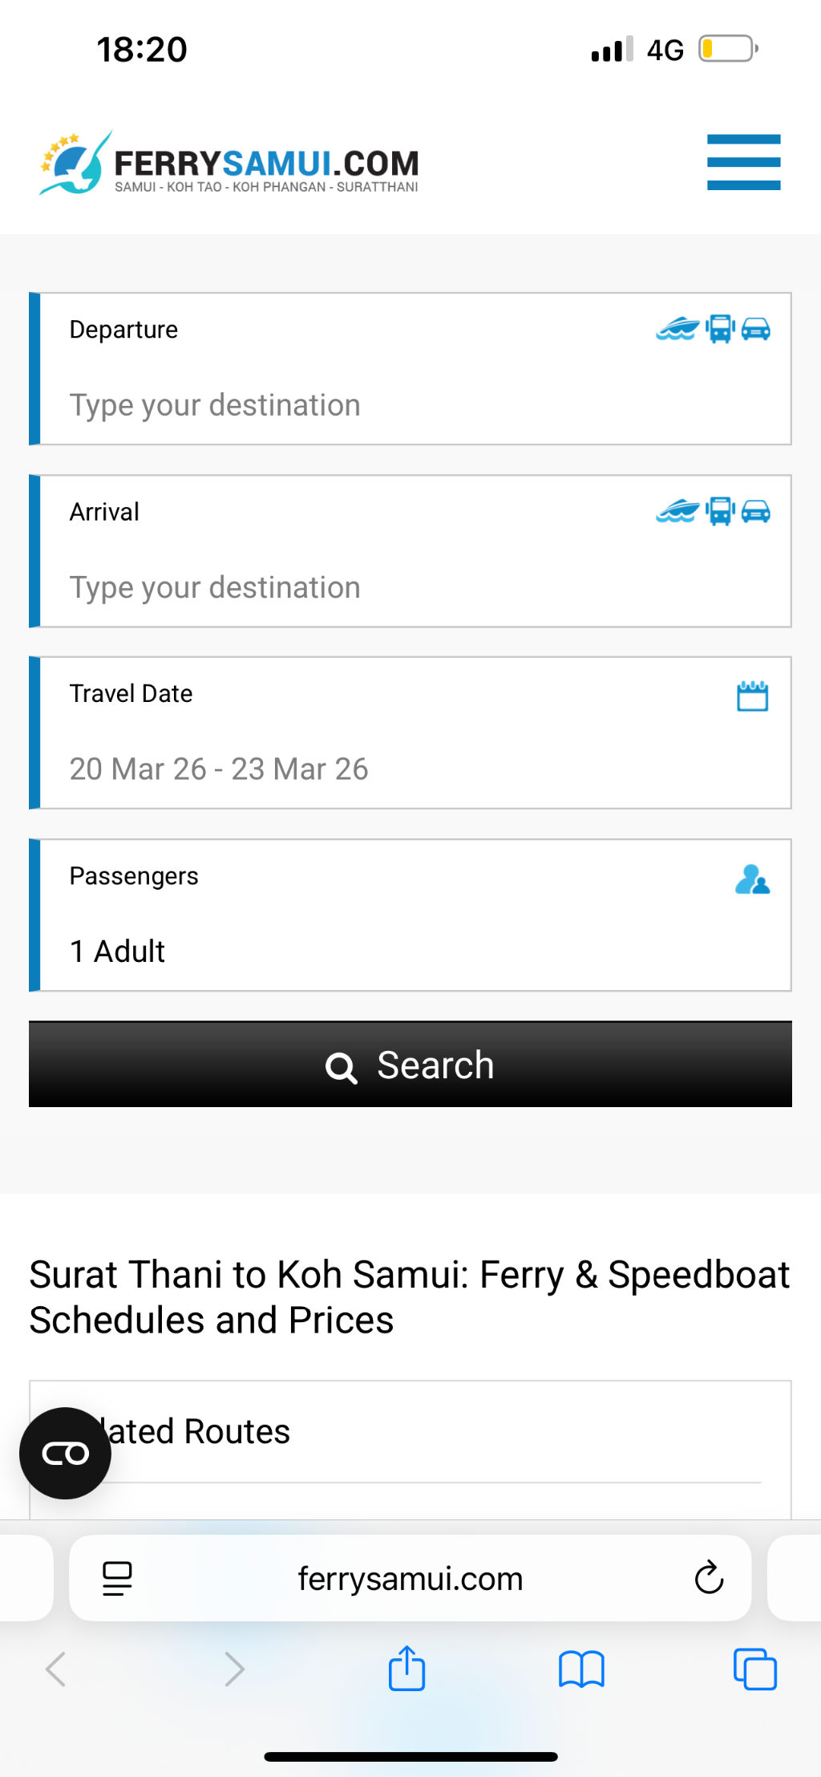Open Safari bookmarks book icon
821x1777 pixels.
(581, 1669)
